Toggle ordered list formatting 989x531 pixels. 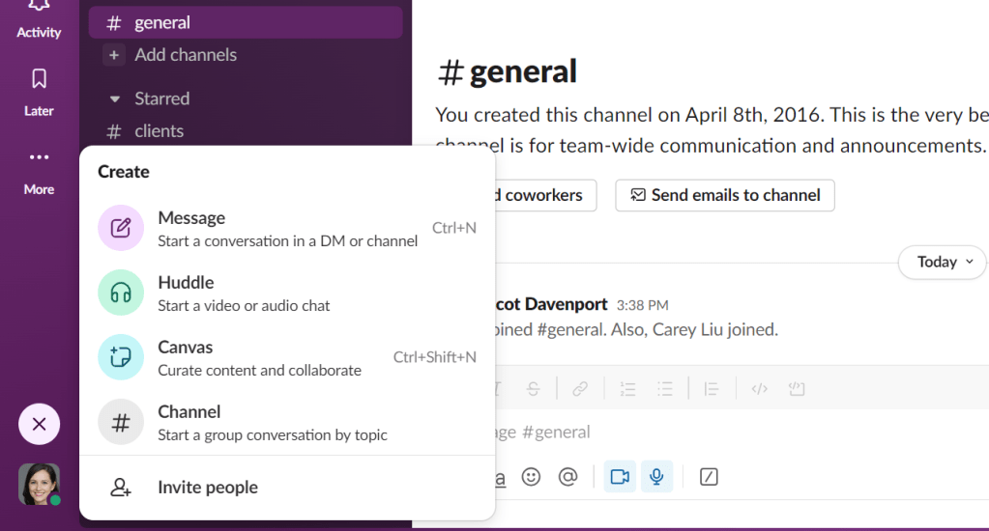point(627,389)
